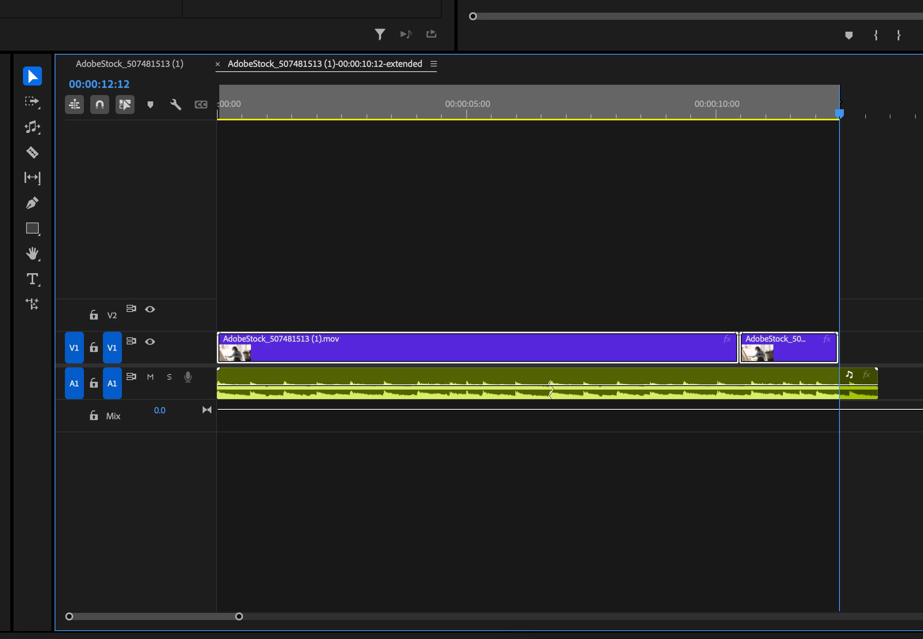Toggle Snap in Timeline magnet
923x639 pixels.
coord(99,105)
